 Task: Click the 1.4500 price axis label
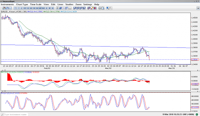pyautogui.click(x=195, y=18)
